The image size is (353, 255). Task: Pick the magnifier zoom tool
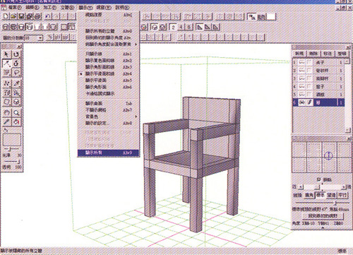16,112
